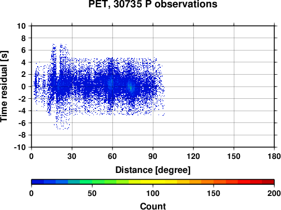This screenshot has height=210, width=281.
Task: Click the dense cluster at 60 degrees
Action: [x=111, y=83]
